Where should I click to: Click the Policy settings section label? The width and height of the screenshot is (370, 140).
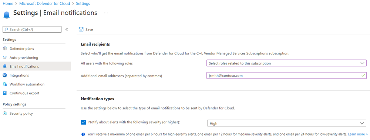click(x=14, y=104)
